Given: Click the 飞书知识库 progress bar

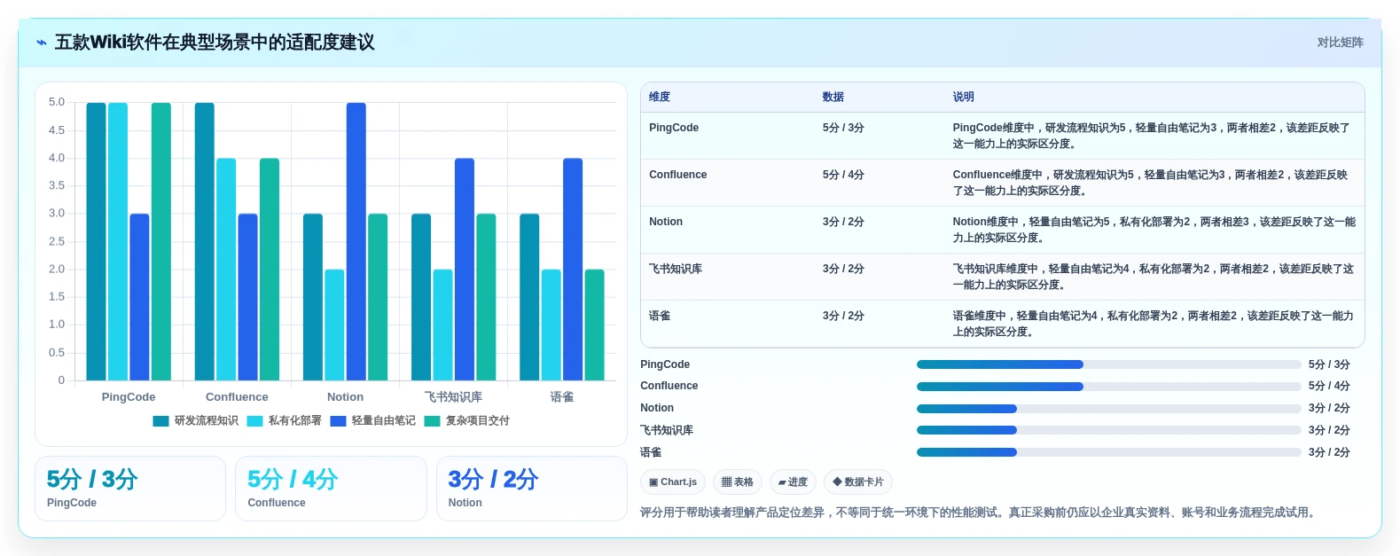Looking at the screenshot, I should click(x=1108, y=430).
